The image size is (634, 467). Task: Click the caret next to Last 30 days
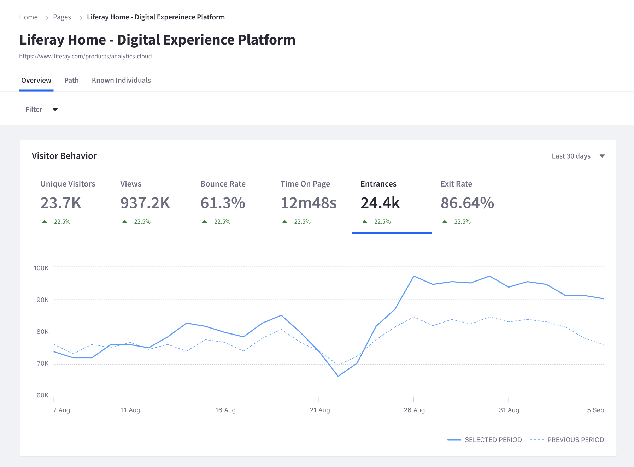tap(602, 156)
